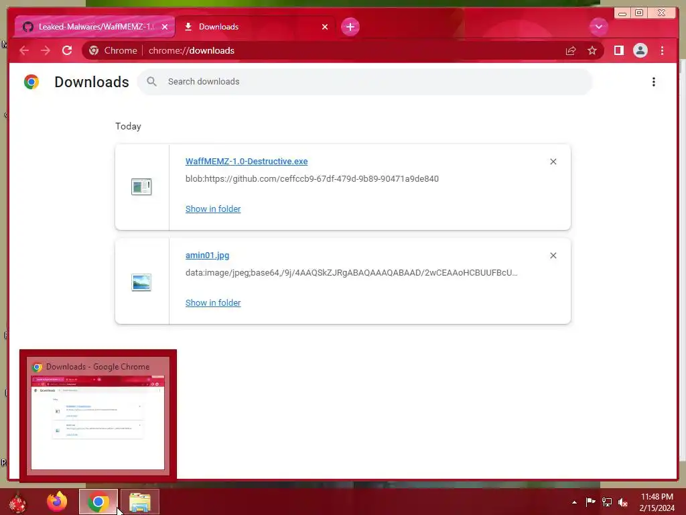Show WaffMEMZ-1.0-Destructive.exe in folder
The image size is (686, 515).
pyautogui.click(x=212, y=209)
